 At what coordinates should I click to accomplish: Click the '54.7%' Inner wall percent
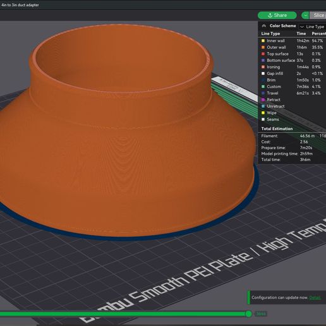(317, 40)
